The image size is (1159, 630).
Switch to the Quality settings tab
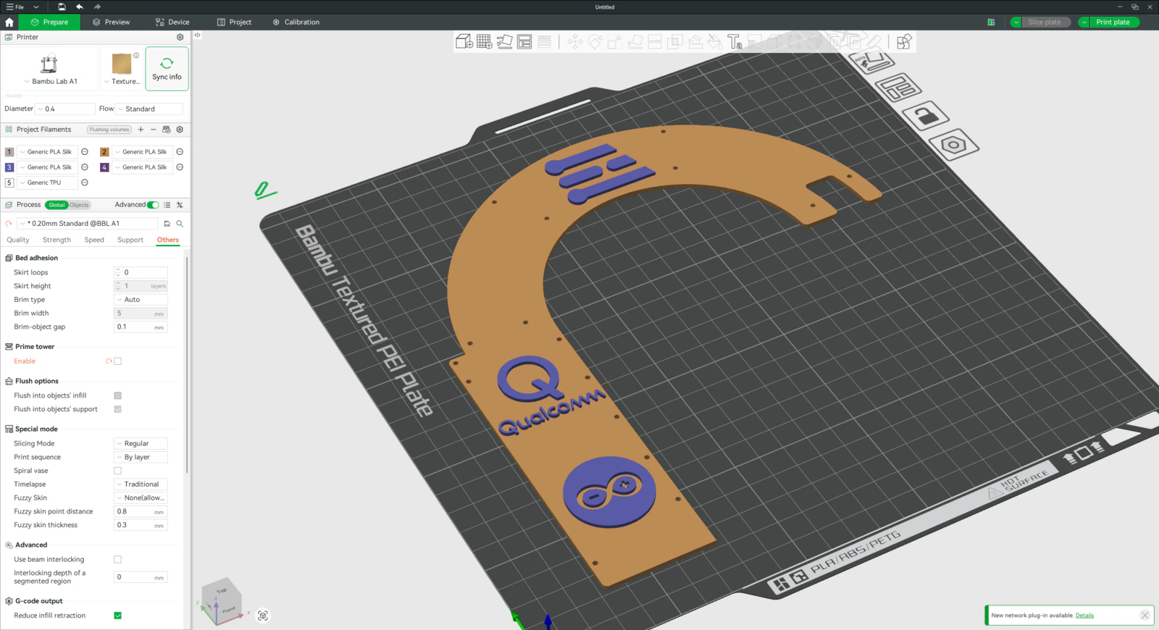[18, 240]
